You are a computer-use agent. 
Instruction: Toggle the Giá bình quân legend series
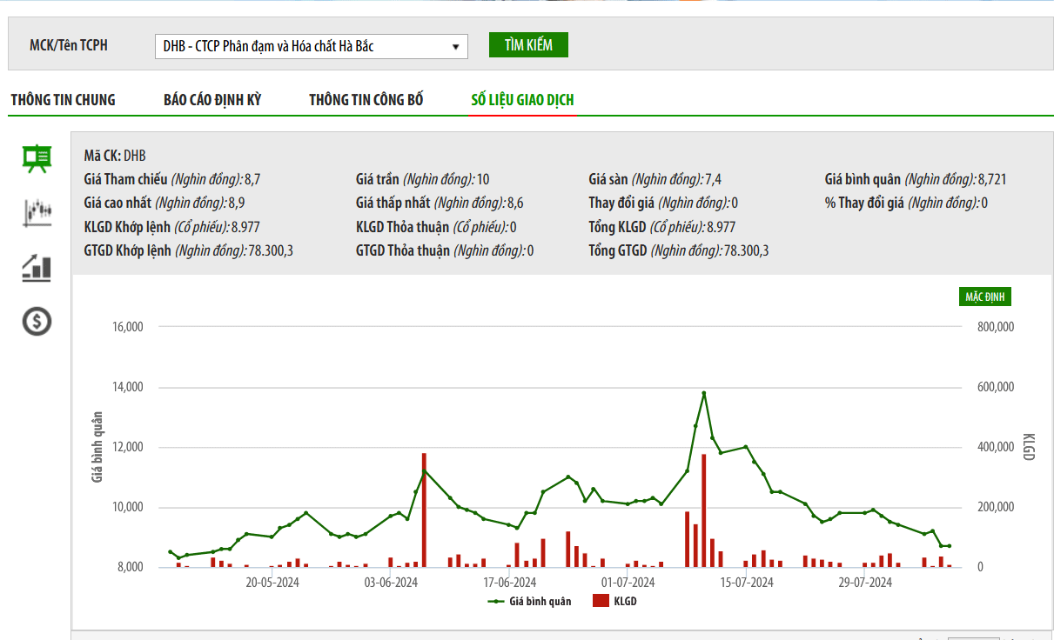(530, 601)
